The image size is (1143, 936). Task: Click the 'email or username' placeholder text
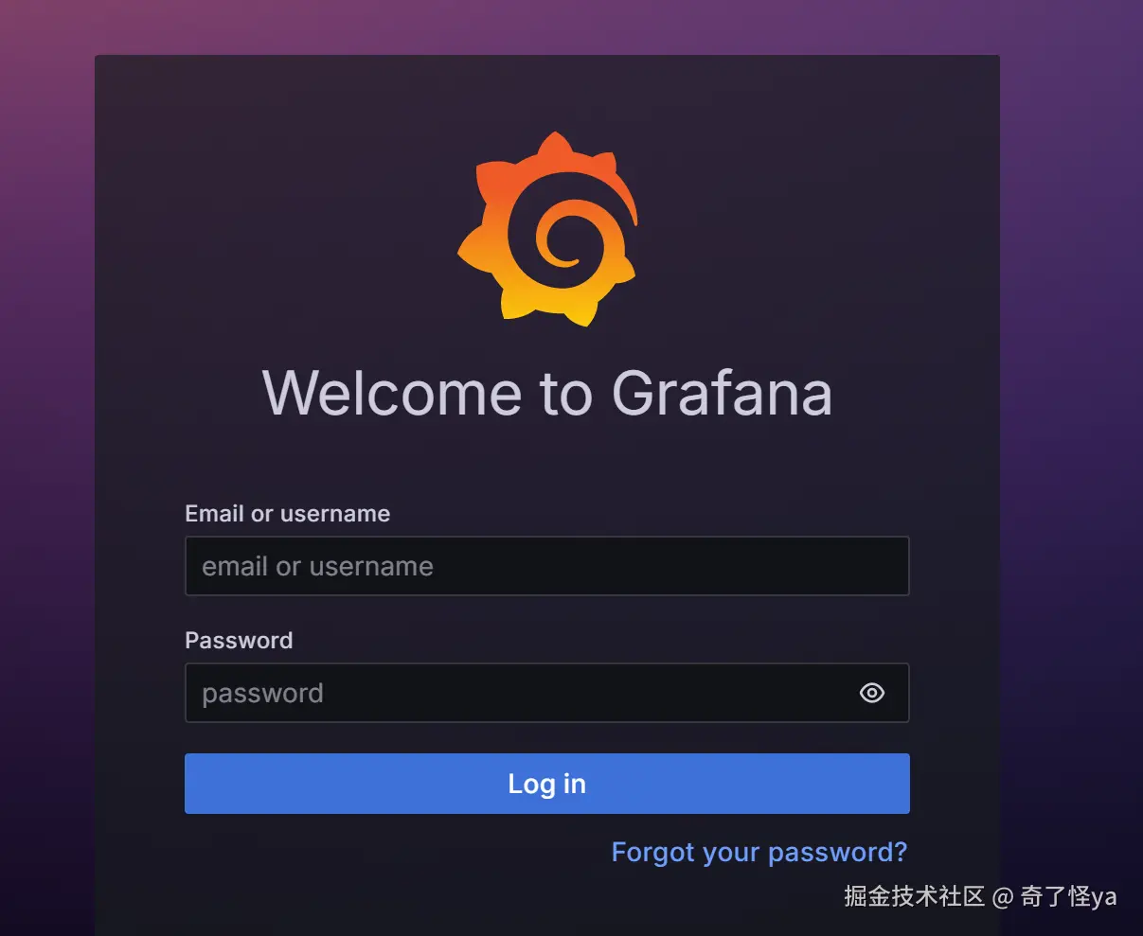pyautogui.click(x=317, y=566)
